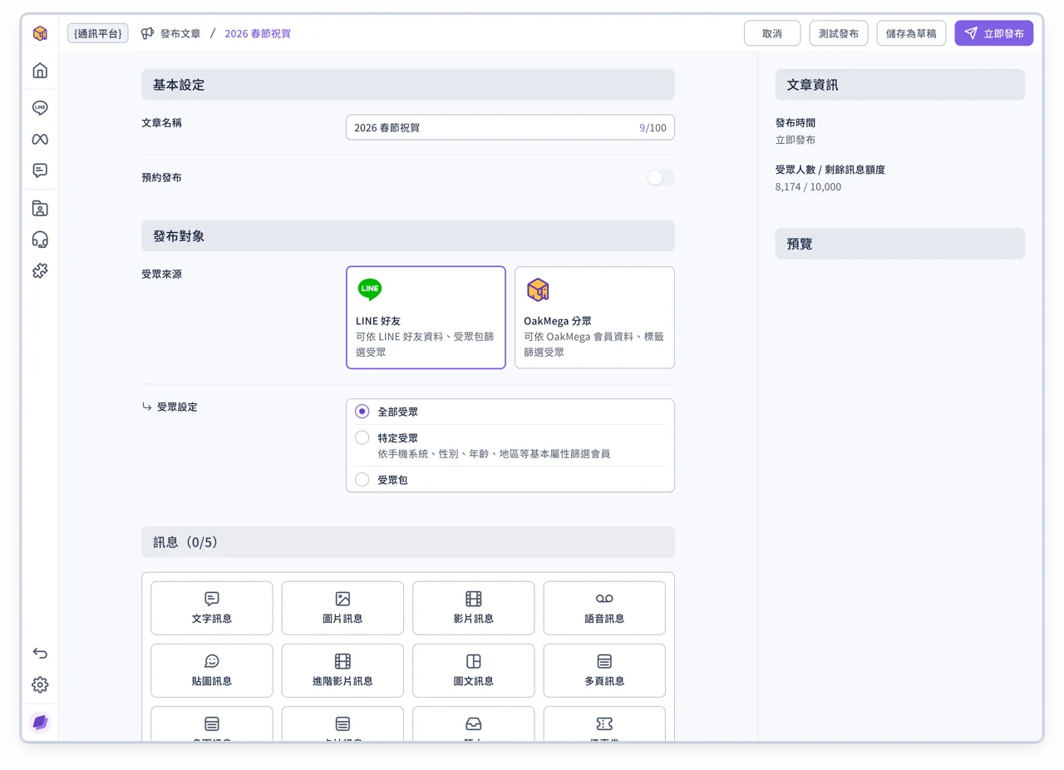1064x770 pixels.
Task: Click the back arrow icon in sidebar
Action: 40,653
